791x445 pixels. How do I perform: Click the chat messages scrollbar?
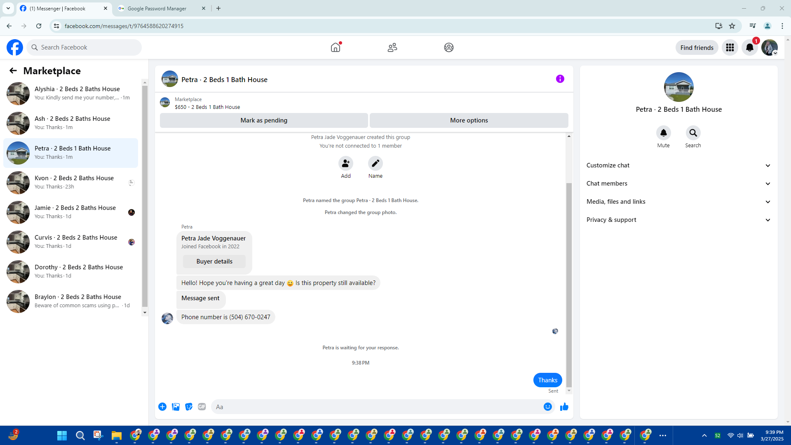[x=569, y=285]
